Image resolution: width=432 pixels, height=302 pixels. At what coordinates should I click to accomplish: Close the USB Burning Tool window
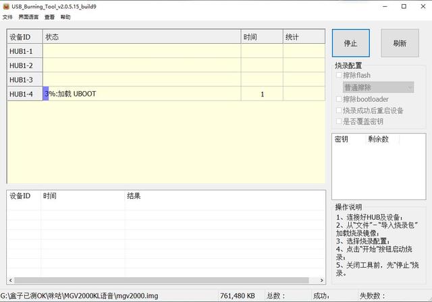pyautogui.click(x=423, y=6)
